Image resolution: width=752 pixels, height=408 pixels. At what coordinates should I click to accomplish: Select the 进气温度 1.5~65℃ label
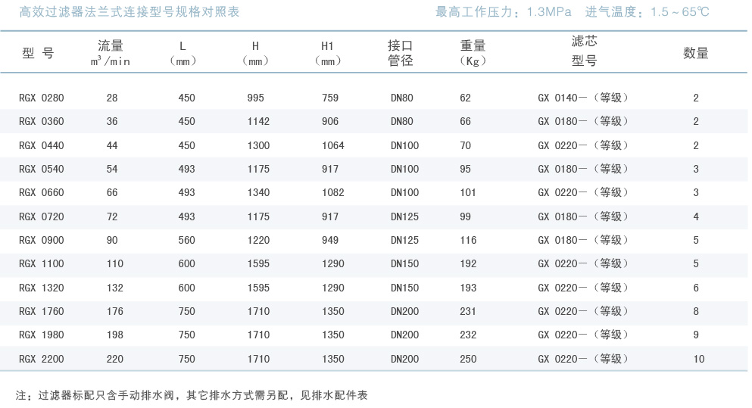pyautogui.click(x=647, y=12)
